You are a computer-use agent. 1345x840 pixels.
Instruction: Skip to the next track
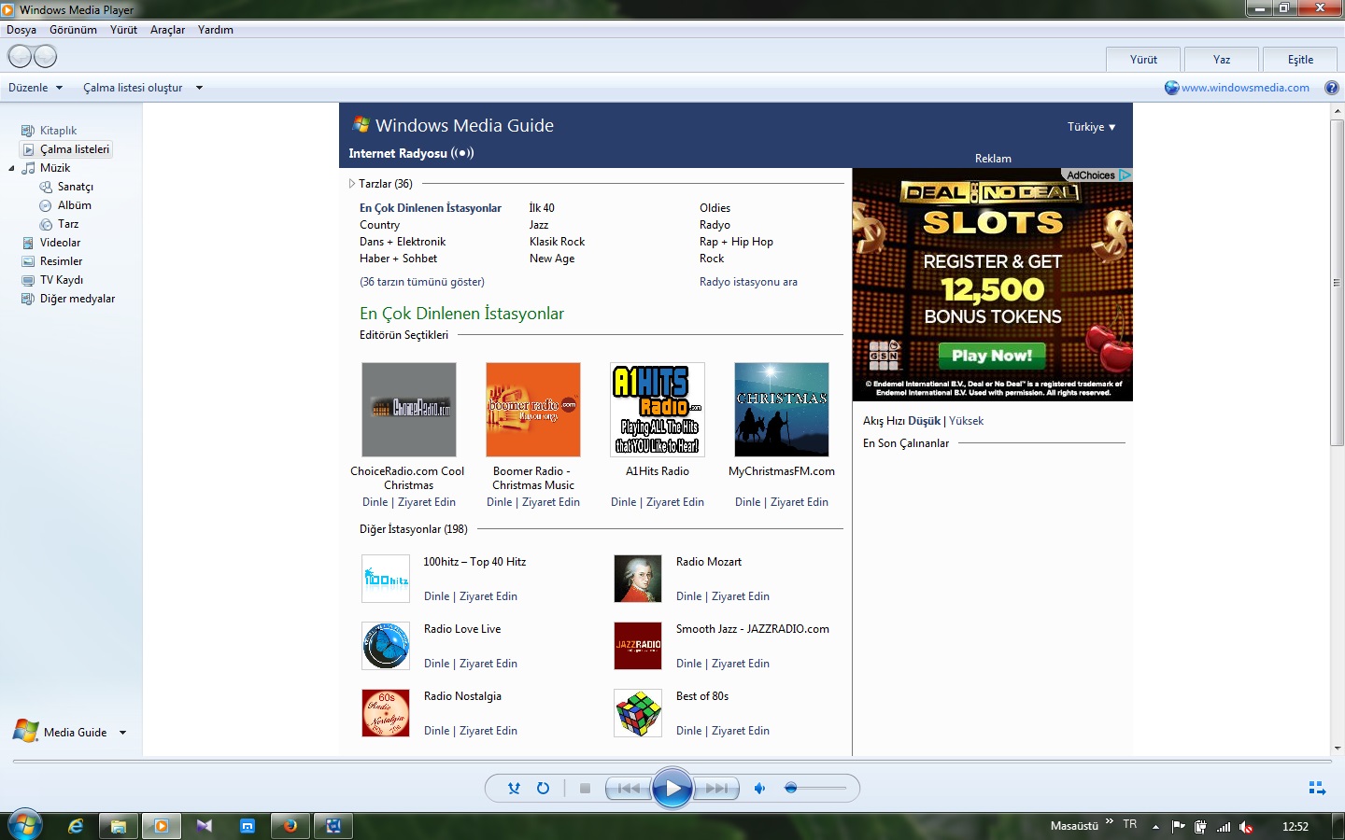(x=718, y=789)
